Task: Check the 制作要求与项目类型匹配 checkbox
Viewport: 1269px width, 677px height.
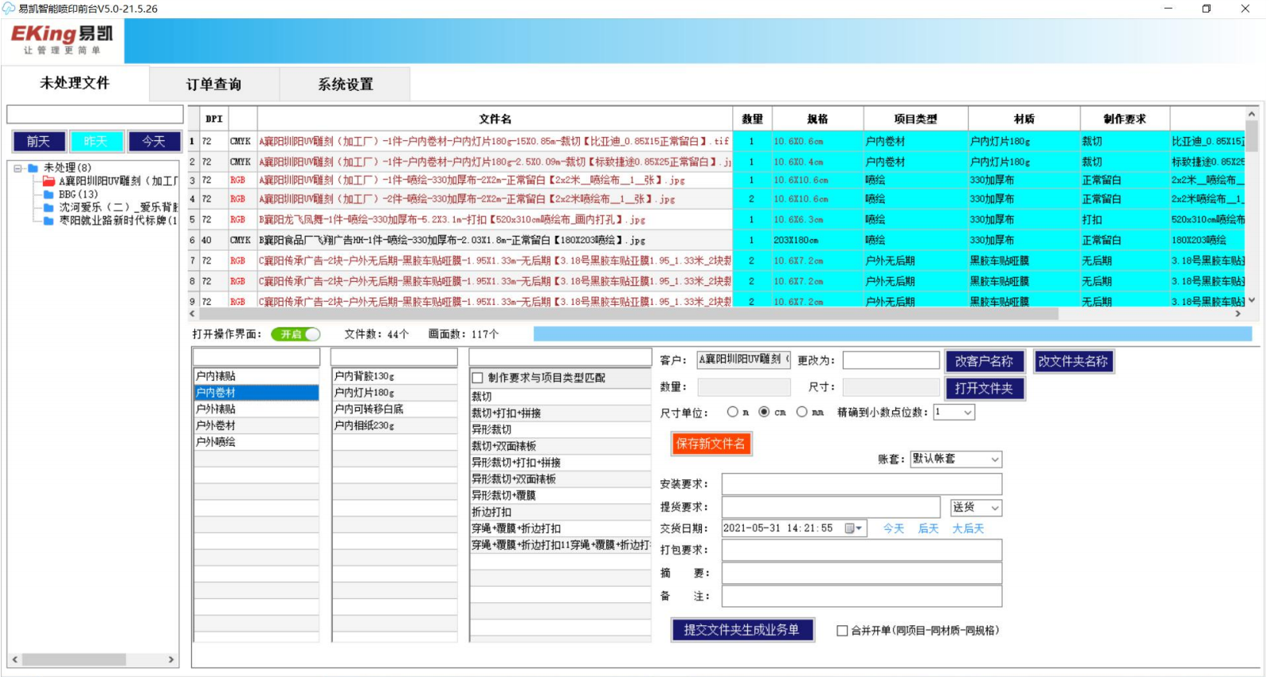Action: (478, 378)
